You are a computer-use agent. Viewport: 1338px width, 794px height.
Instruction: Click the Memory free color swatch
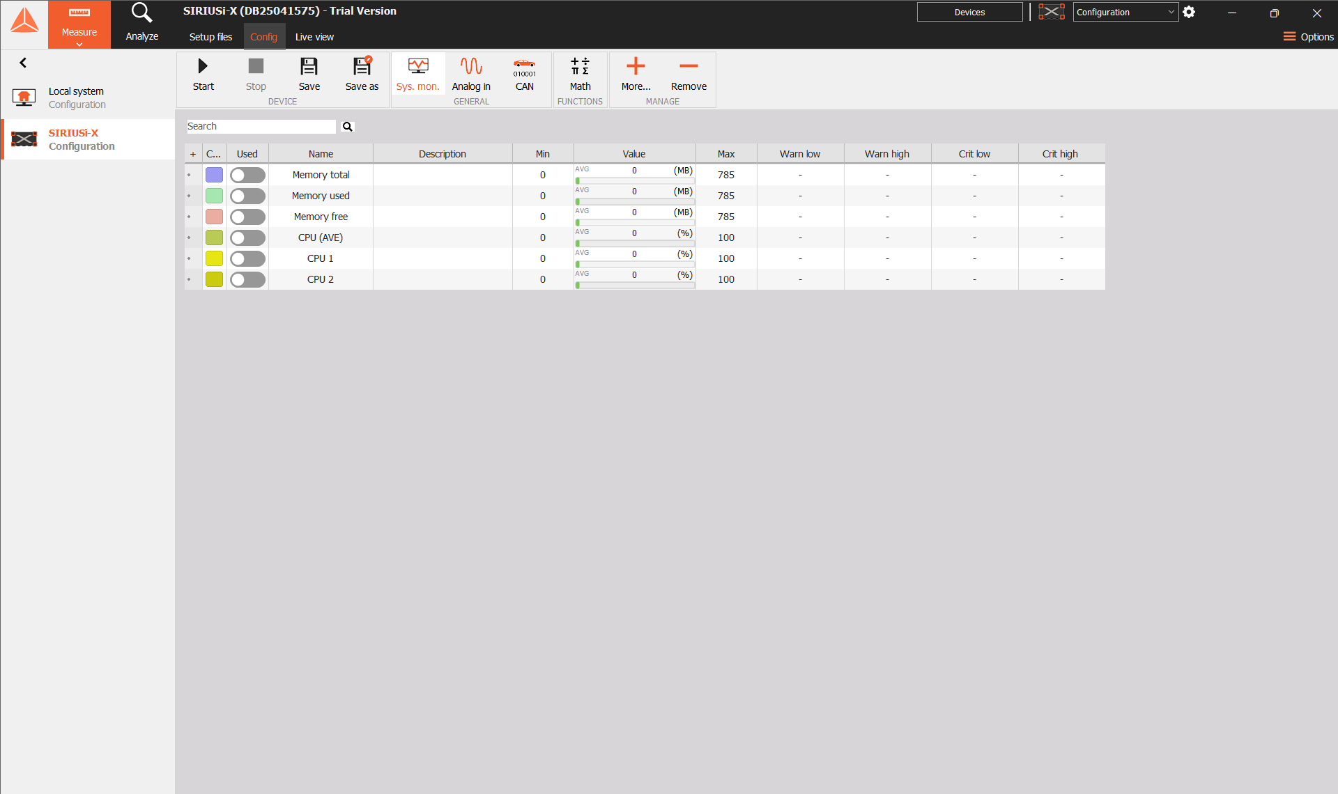214,217
